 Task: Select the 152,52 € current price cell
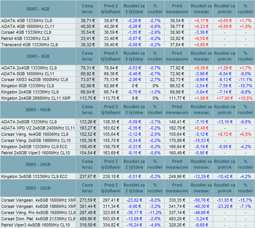[88, 134]
